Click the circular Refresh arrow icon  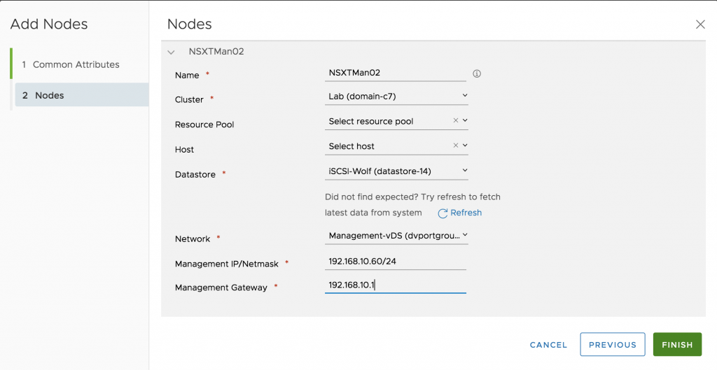pyautogui.click(x=443, y=213)
